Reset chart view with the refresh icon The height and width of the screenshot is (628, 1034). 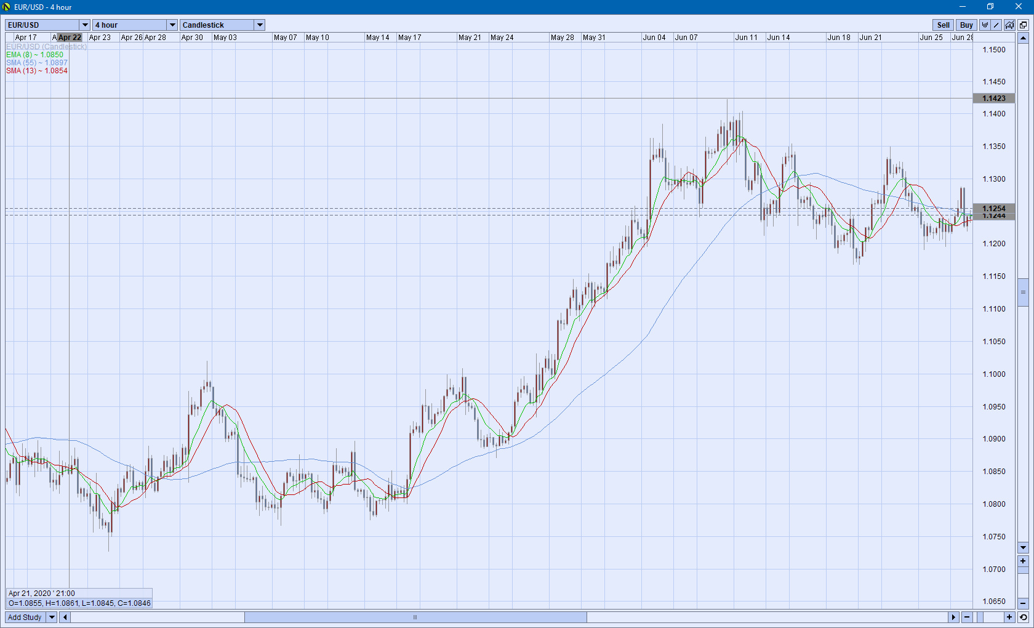point(1023,617)
